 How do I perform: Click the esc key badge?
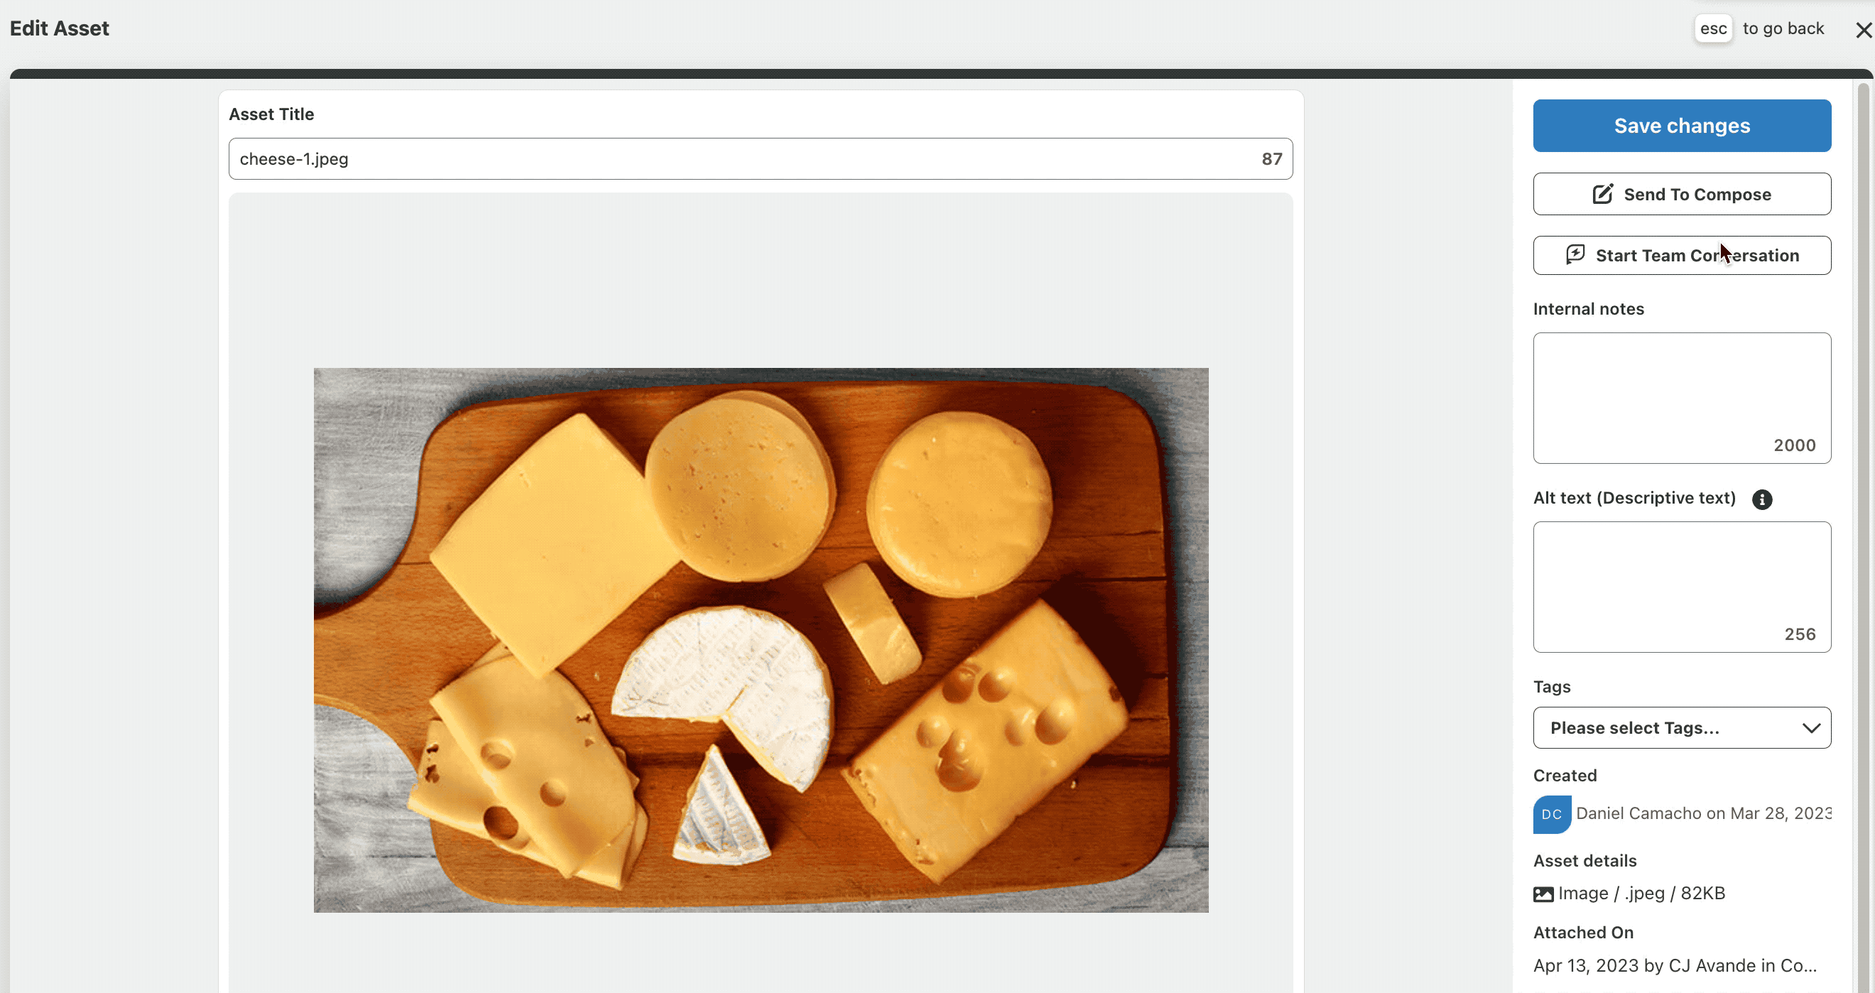[x=1712, y=28]
